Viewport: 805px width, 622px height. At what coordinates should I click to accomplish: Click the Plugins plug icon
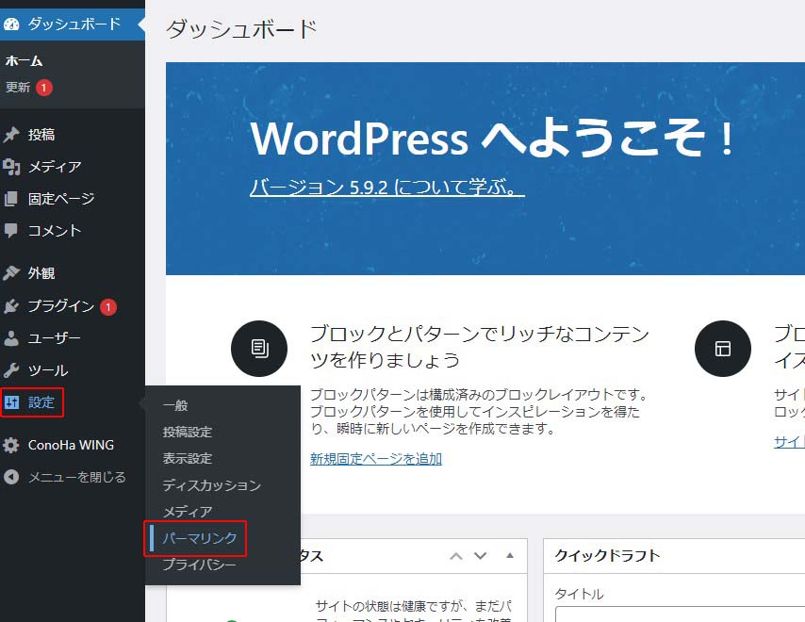pos(11,306)
